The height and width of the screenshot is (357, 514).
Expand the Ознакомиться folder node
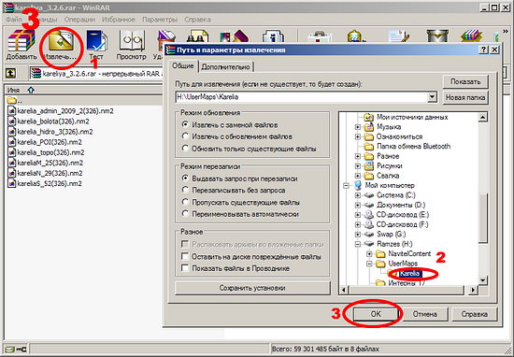click(358, 136)
